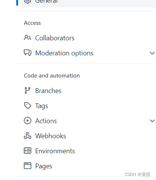Click the Environments server icon
Screen dimensions: 156x180
click(x=28, y=151)
